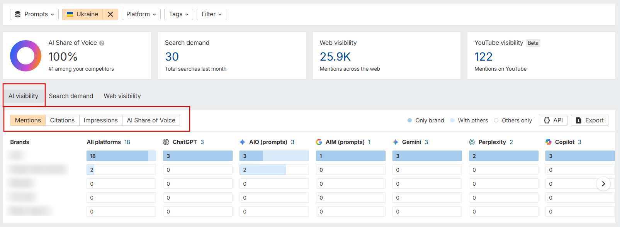Image resolution: width=620 pixels, height=227 pixels.
Task: Click the Web visibility value 25.9K
Action: pyautogui.click(x=335, y=57)
